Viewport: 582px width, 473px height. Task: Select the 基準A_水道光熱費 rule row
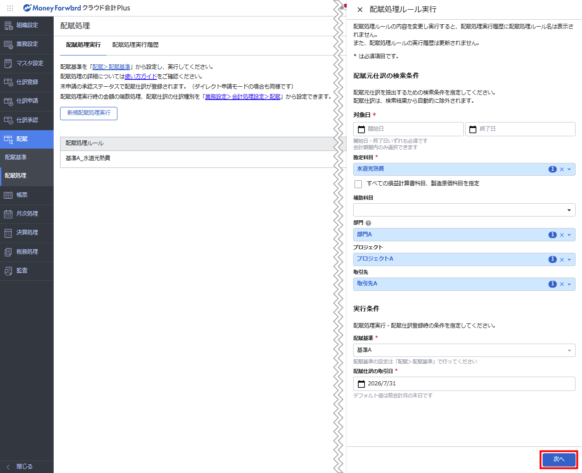(x=200, y=159)
